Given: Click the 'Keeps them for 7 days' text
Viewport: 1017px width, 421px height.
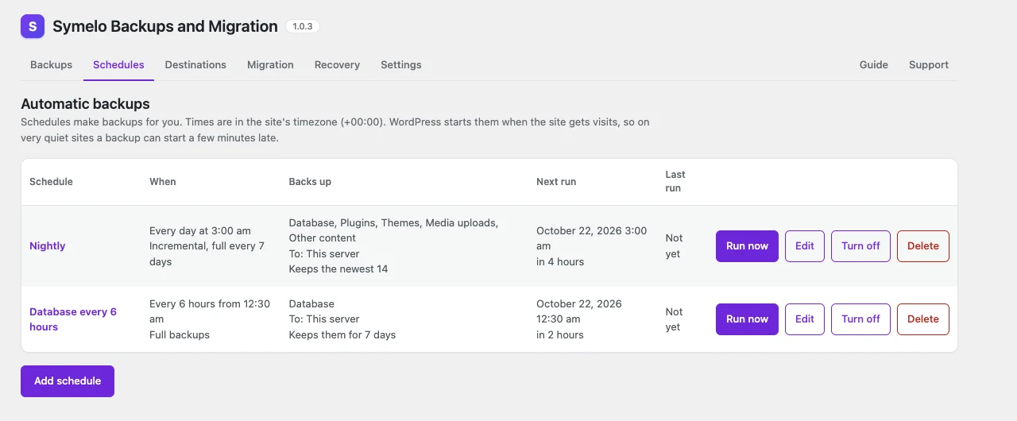Looking at the screenshot, I should pyautogui.click(x=342, y=335).
